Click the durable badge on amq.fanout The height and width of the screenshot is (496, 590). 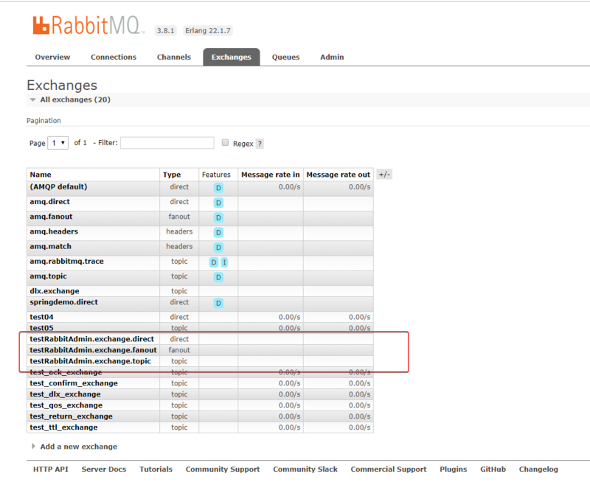[x=218, y=217]
